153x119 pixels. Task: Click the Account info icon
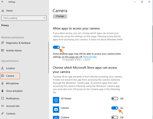(3, 106)
